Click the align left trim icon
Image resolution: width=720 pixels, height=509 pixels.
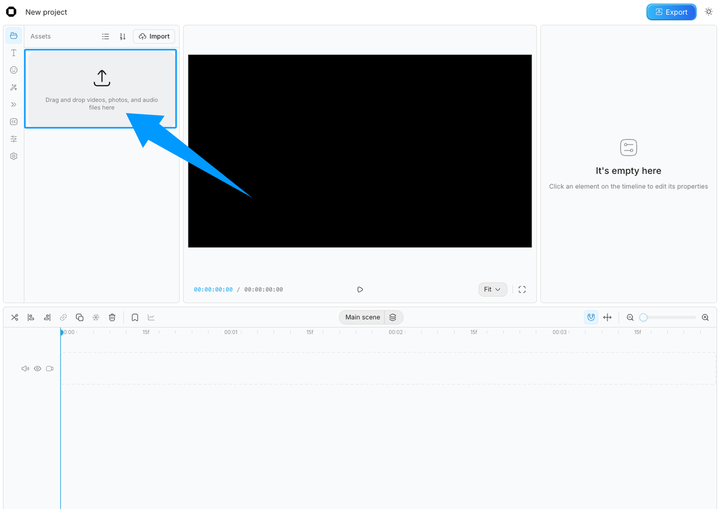click(31, 317)
